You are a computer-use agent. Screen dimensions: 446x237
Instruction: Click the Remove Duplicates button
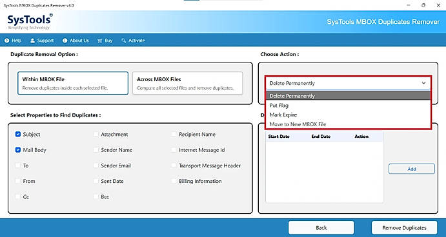[404, 227]
